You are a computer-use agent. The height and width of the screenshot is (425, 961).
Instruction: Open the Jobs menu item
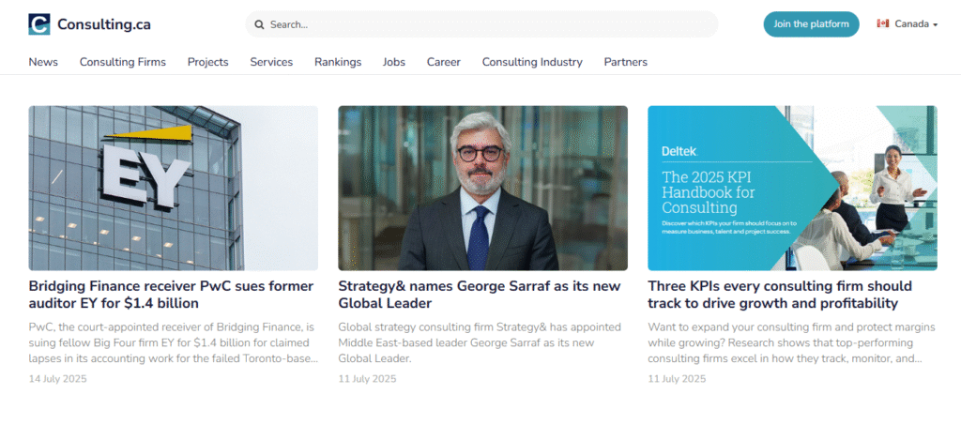click(393, 62)
